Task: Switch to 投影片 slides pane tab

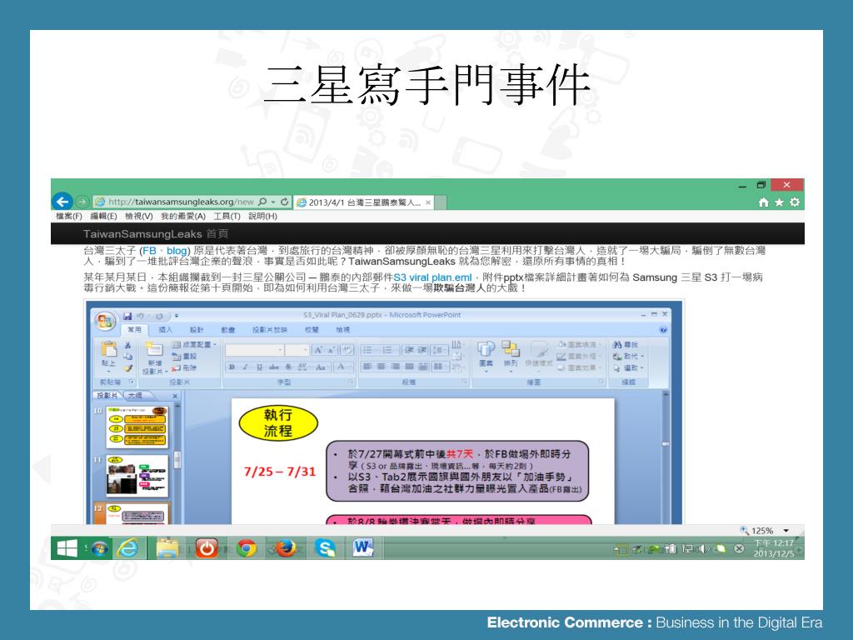Action: (x=107, y=395)
